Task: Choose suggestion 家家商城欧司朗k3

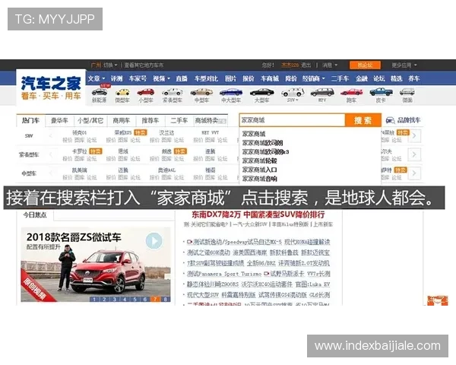Action: tap(265, 151)
